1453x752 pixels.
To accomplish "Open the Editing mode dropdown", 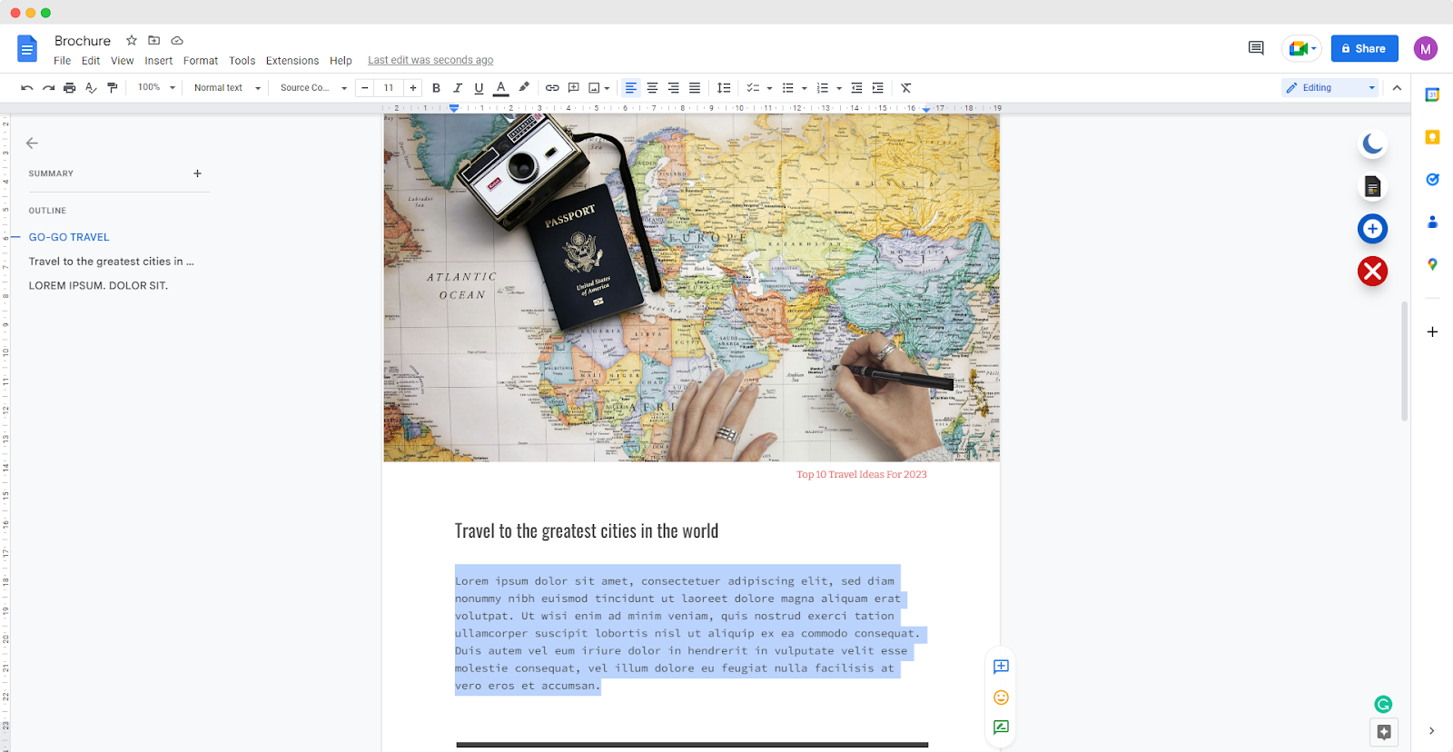I will point(1330,88).
